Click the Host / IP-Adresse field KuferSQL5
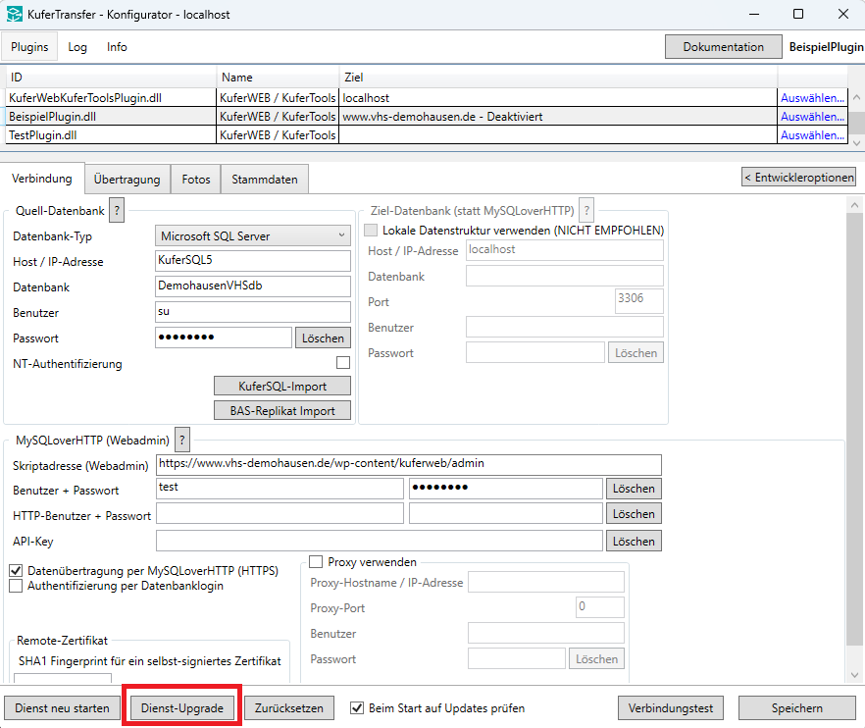The image size is (865, 728). 253,261
